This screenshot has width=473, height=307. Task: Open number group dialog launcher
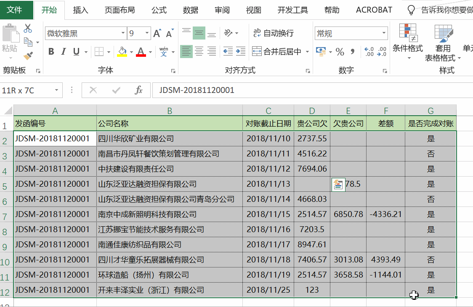385,71
